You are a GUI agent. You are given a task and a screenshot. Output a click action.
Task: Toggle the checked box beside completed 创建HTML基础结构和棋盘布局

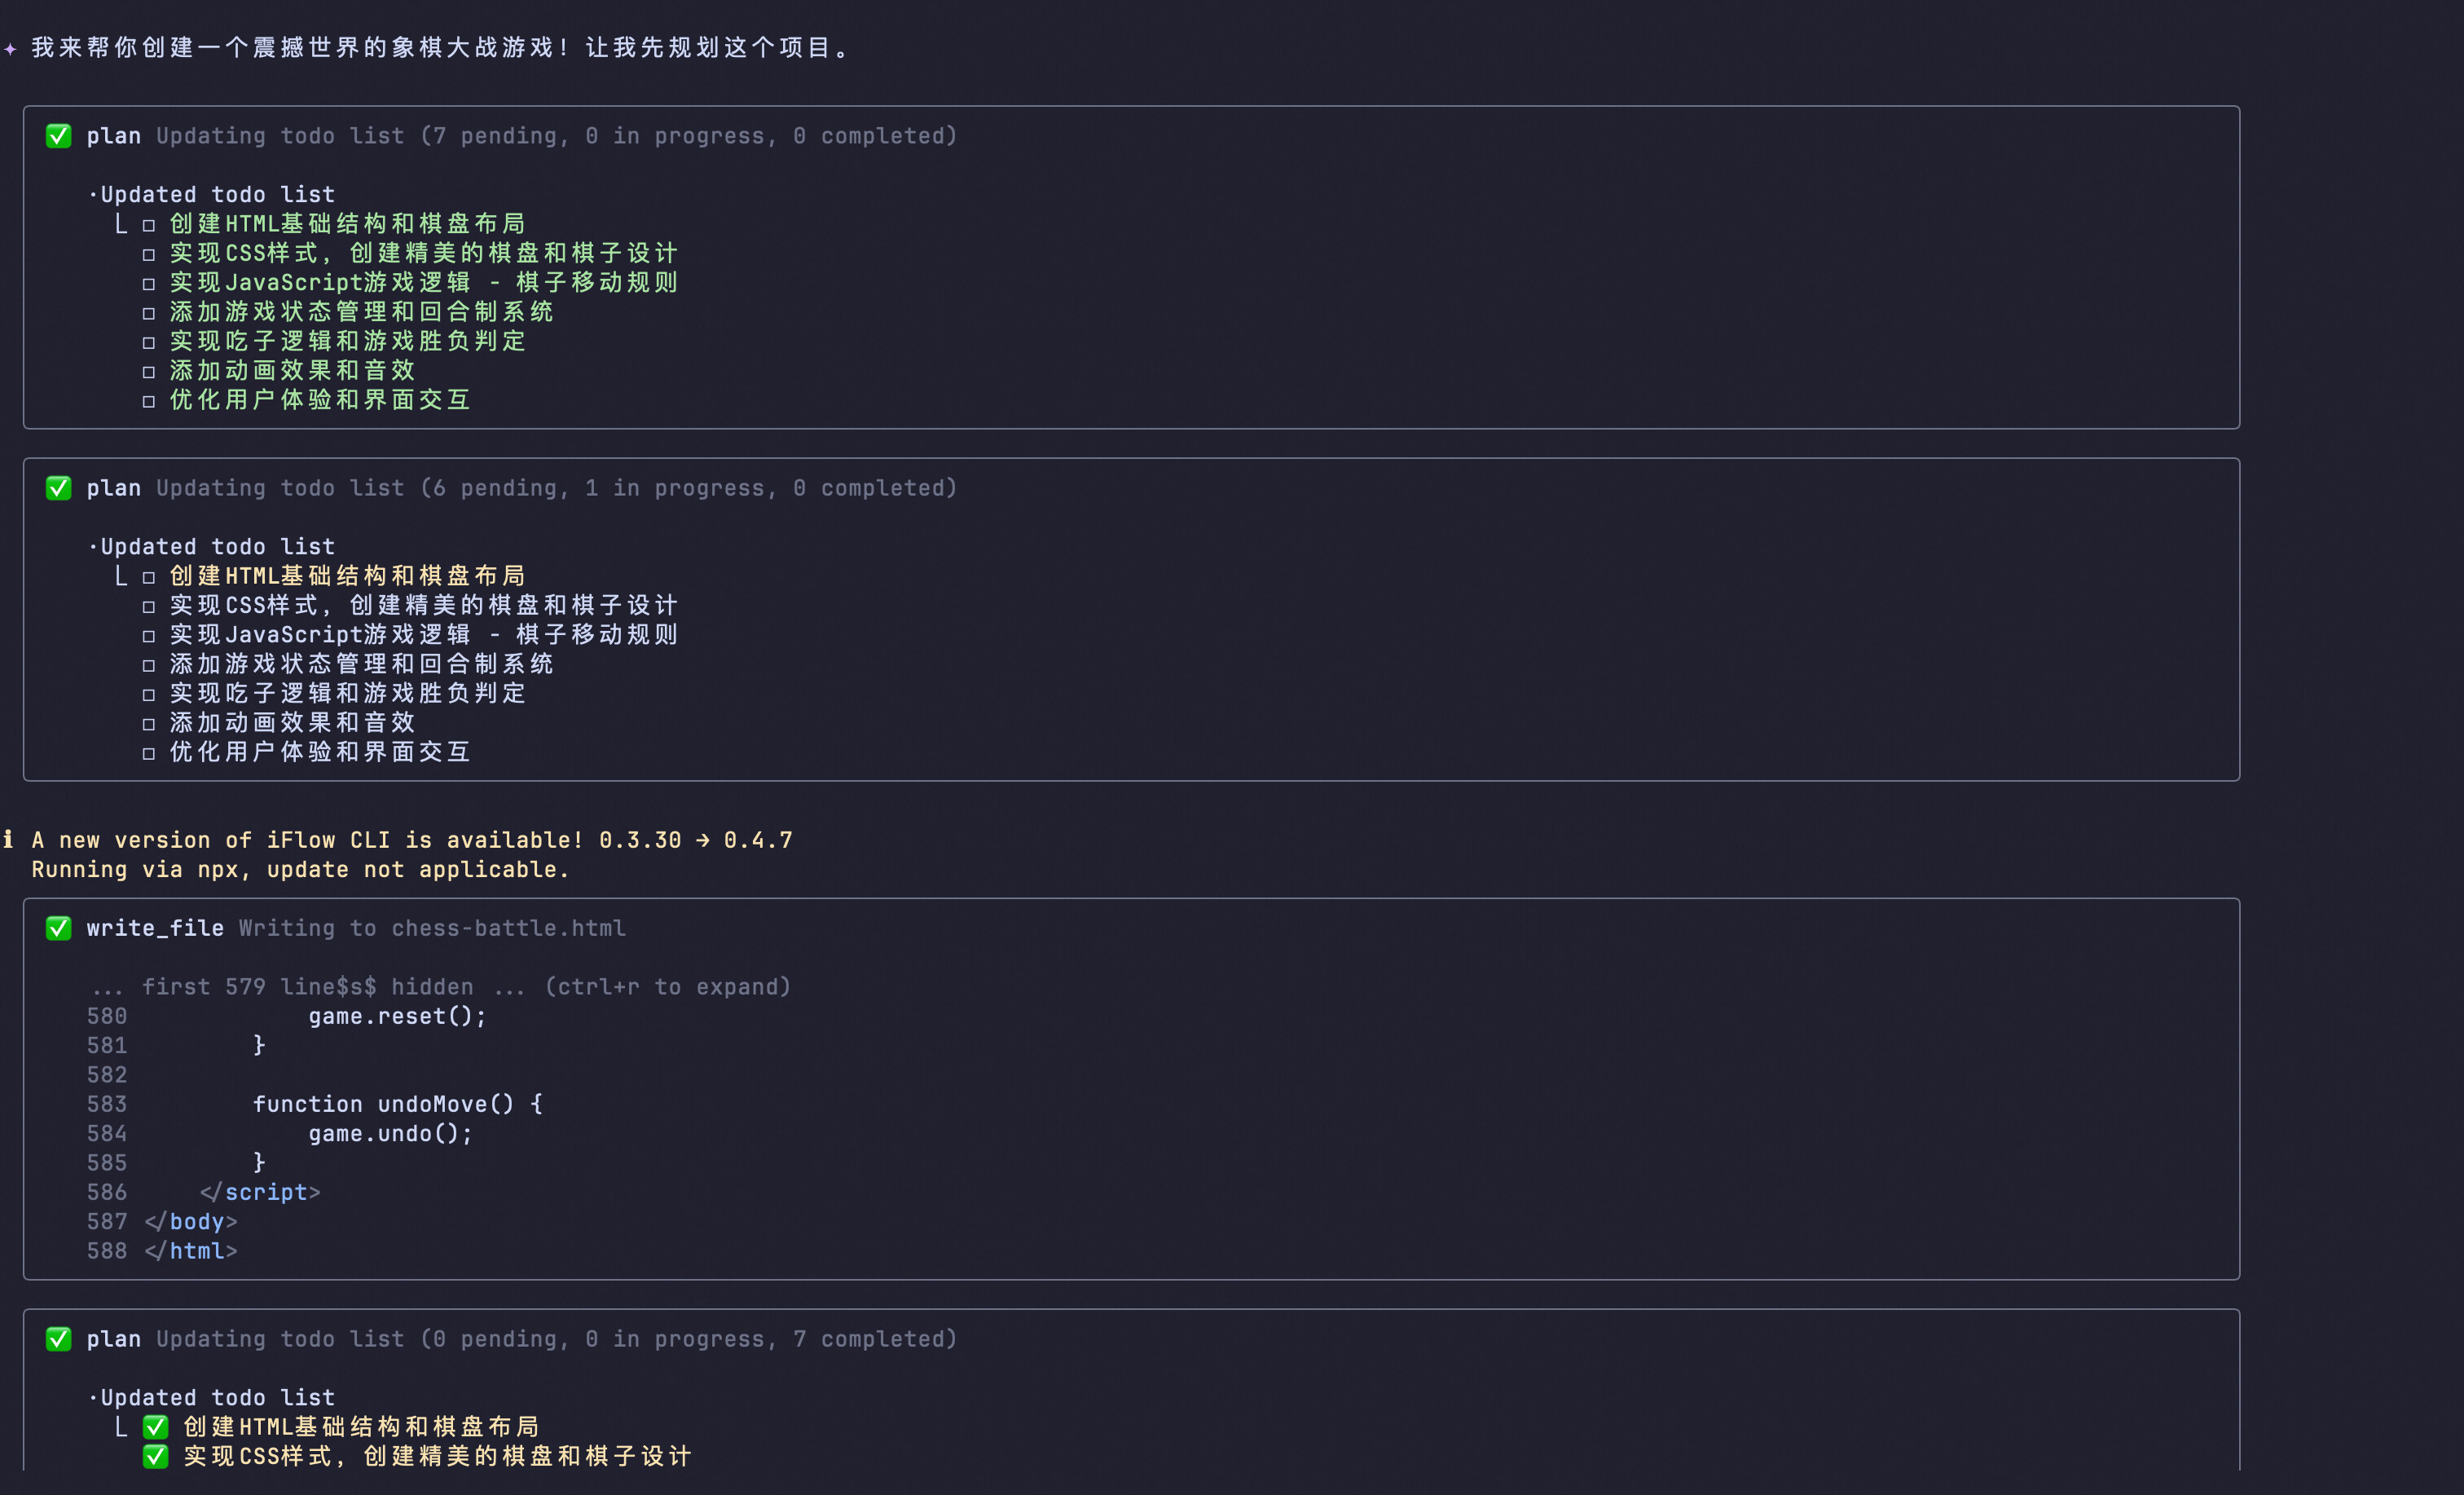155,1427
